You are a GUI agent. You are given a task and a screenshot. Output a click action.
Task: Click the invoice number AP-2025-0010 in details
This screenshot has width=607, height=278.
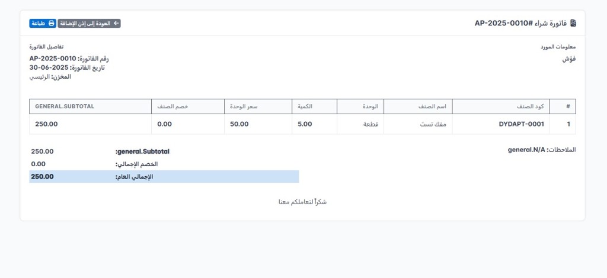(53, 59)
